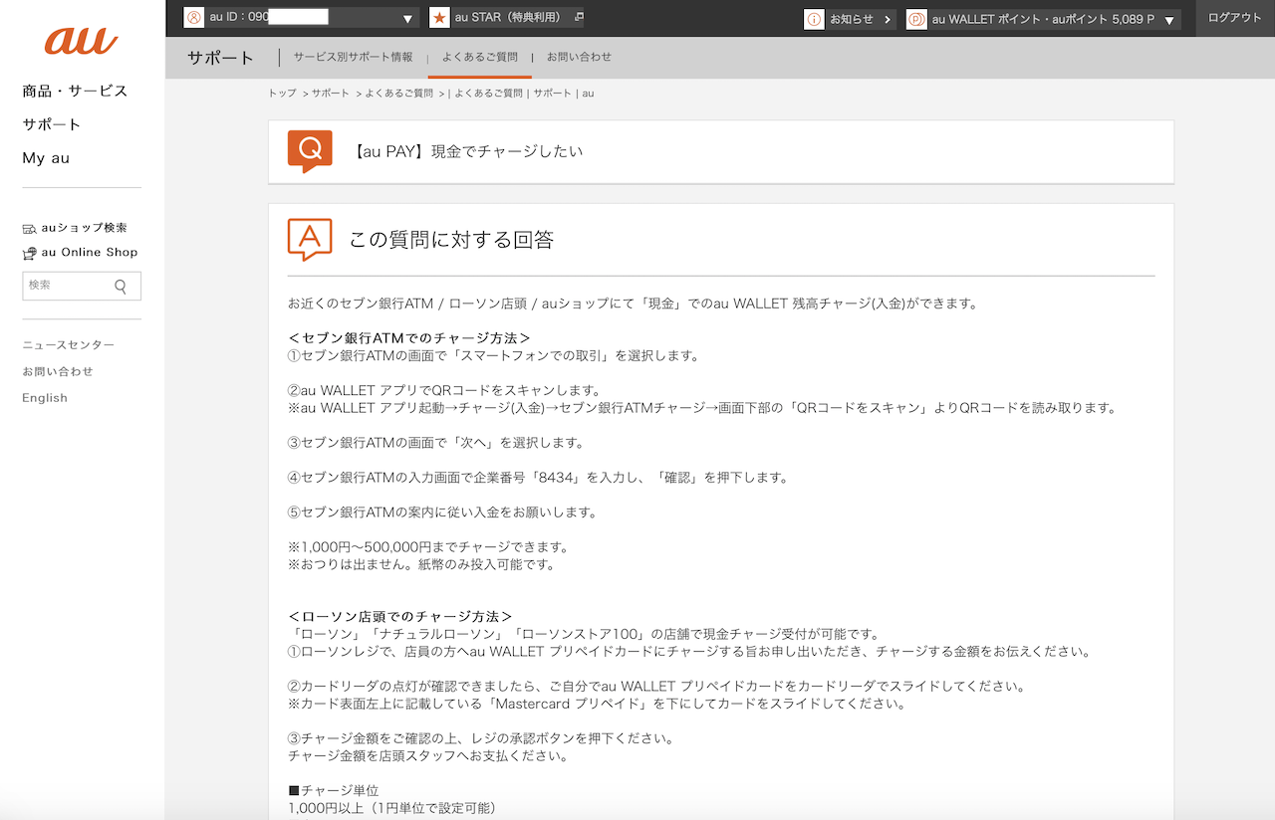Open 商品・サービス in the sidebar
Image resolution: width=1275 pixels, height=820 pixels.
(75, 91)
